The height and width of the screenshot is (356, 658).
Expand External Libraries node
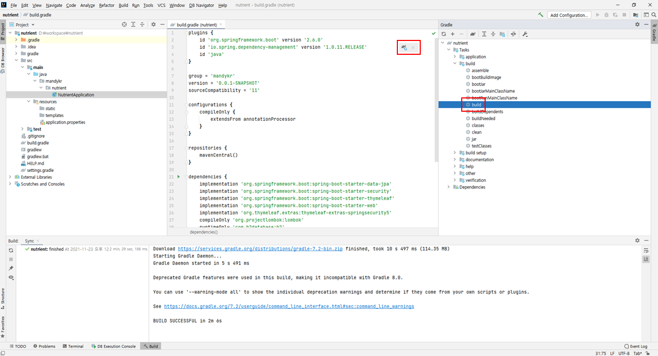11,177
